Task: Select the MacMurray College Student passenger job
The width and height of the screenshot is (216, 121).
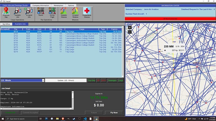Action: (61, 34)
